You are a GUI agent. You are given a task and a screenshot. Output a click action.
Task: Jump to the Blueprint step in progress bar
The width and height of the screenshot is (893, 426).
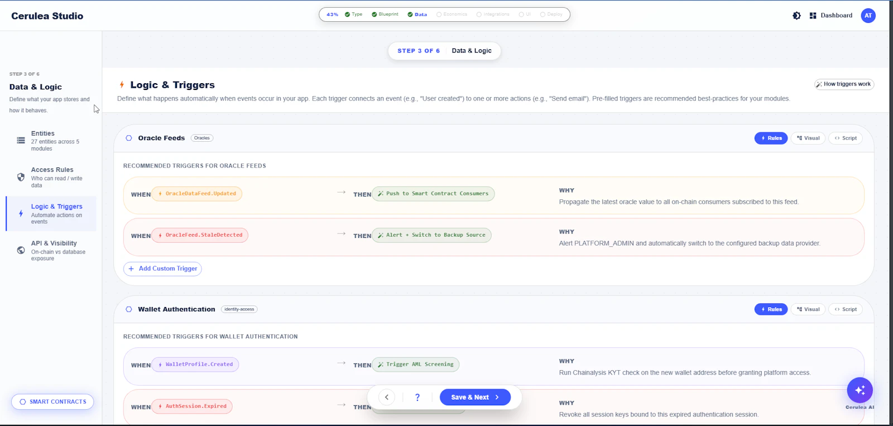point(385,15)
